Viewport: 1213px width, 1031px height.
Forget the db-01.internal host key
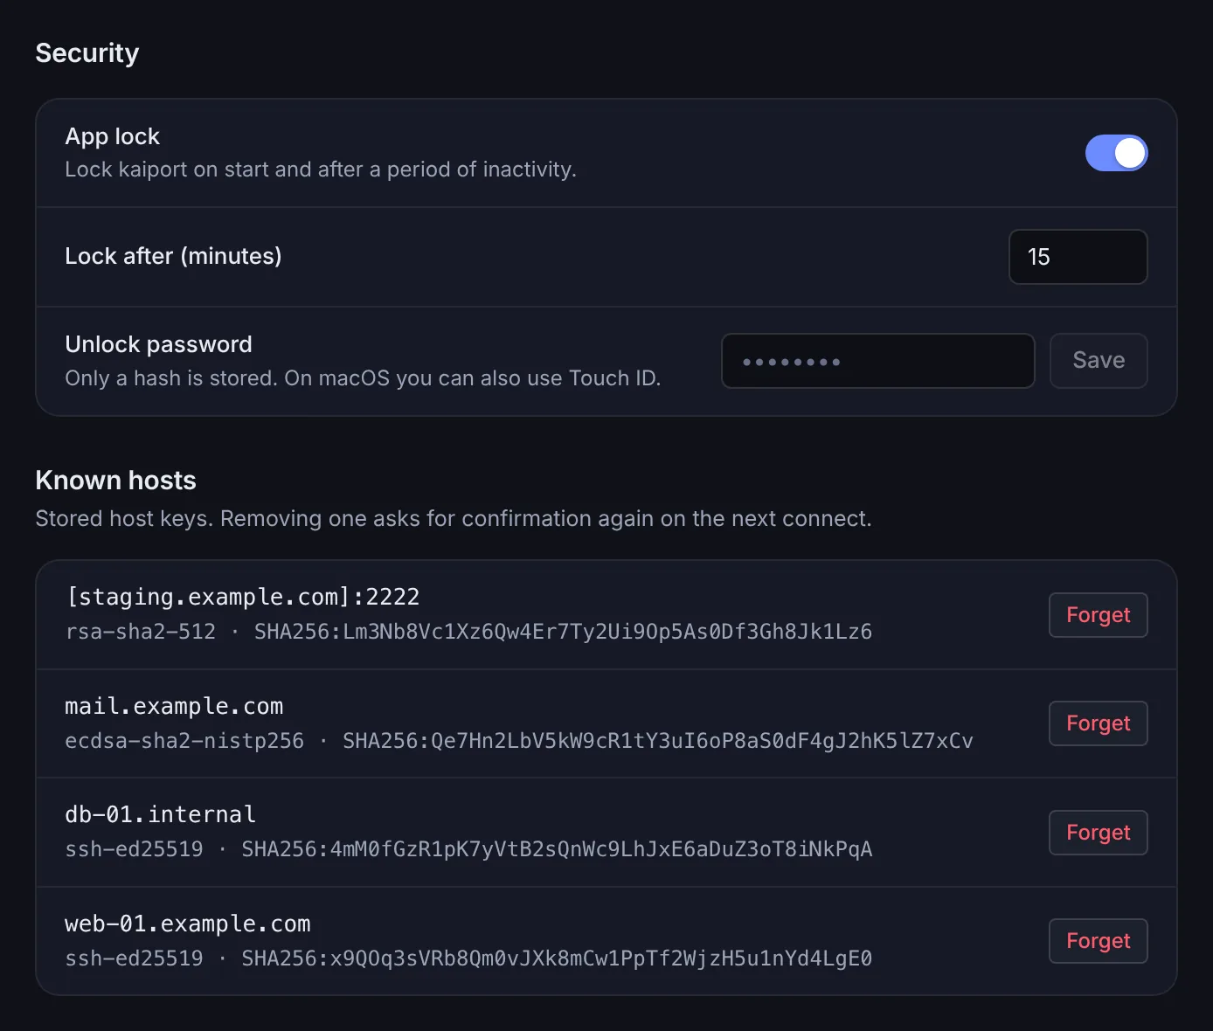tap(1098, 833)
